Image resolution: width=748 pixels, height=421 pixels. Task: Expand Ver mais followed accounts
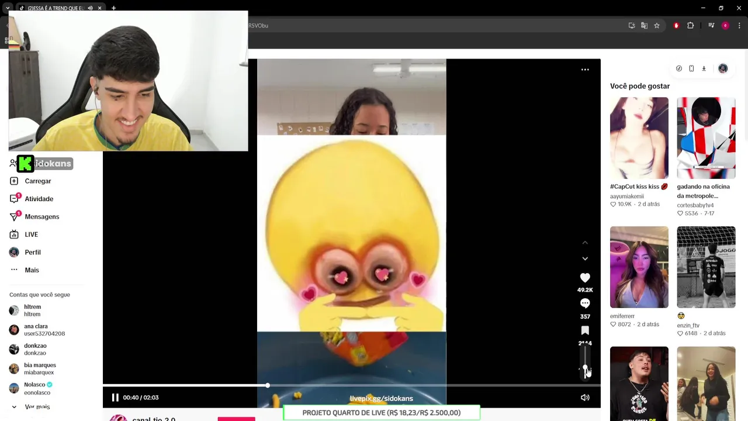(x=37, y=407)
